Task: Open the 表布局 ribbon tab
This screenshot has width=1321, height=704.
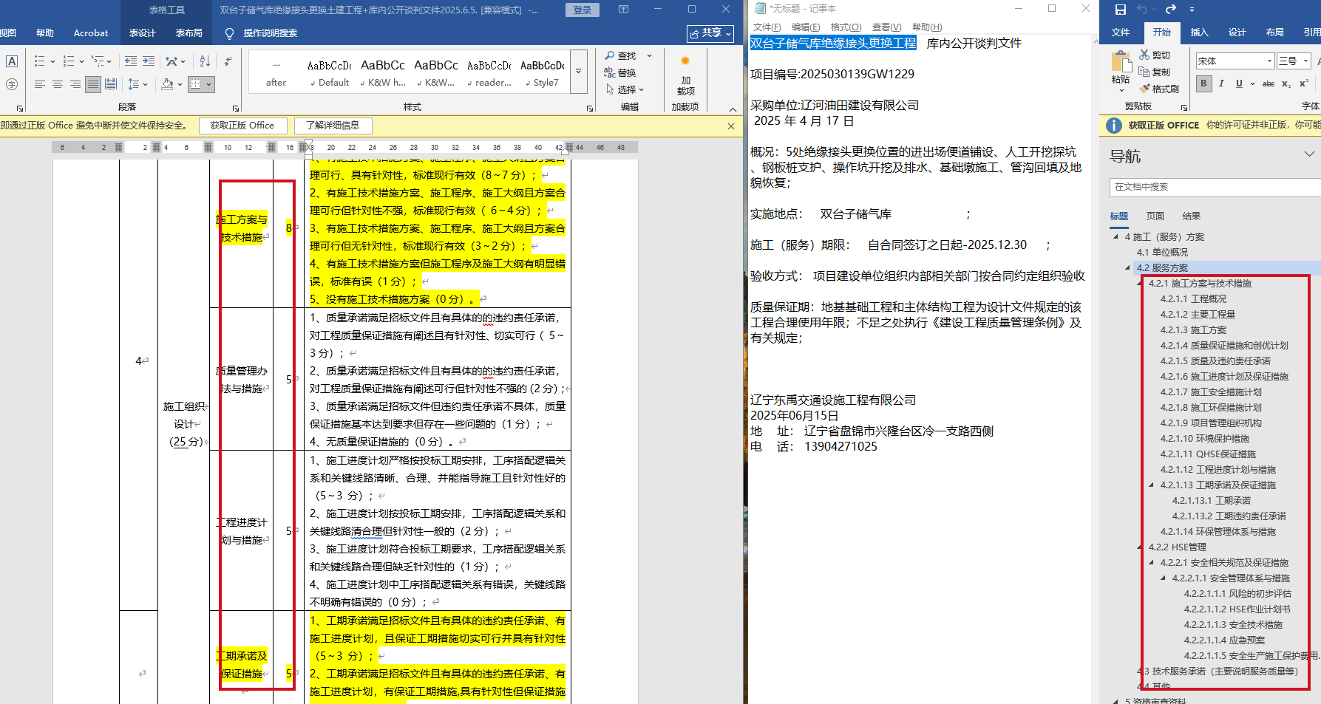Action: click(x=189, y=33)
